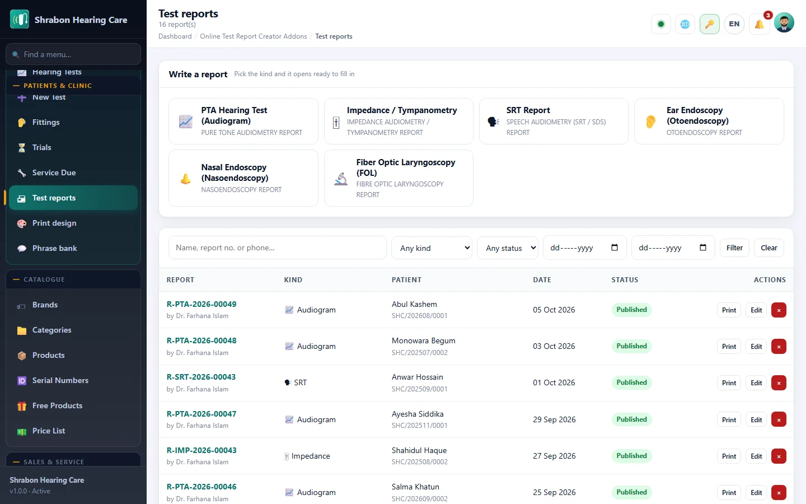Open the user avatar profile menu
This screenshot has height=504, width=806.
784,22
